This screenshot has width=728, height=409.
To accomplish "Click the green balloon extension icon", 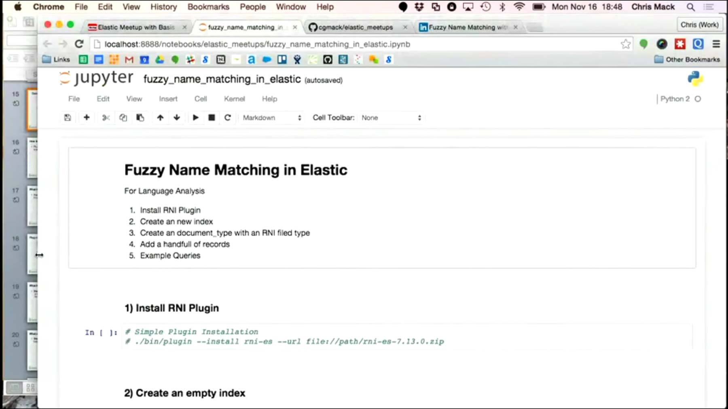I will (x=643, y=44).
